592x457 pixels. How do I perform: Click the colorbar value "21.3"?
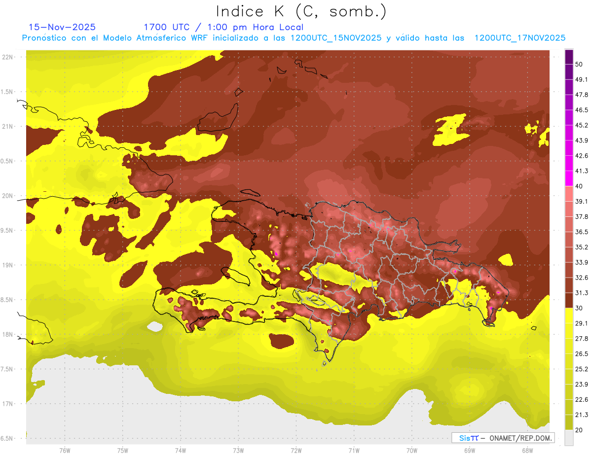coord(581,415)
